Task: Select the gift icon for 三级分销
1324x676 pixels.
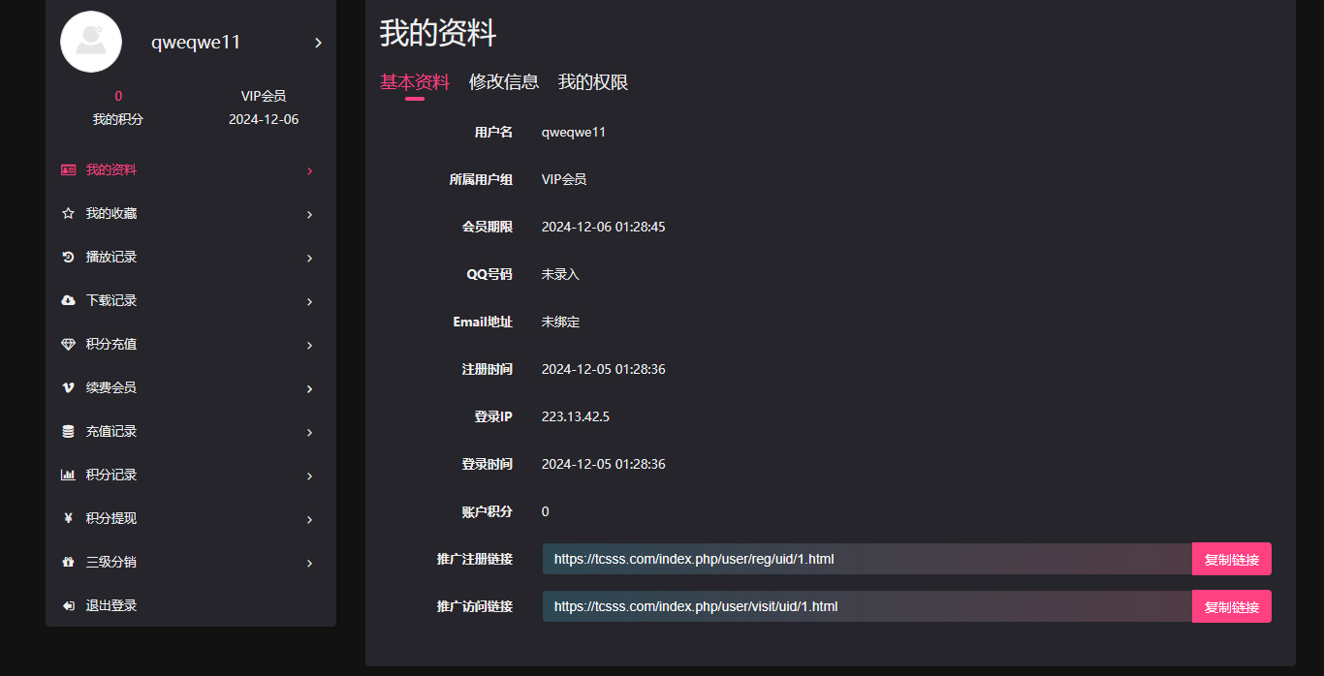Action: pos(68,563)
